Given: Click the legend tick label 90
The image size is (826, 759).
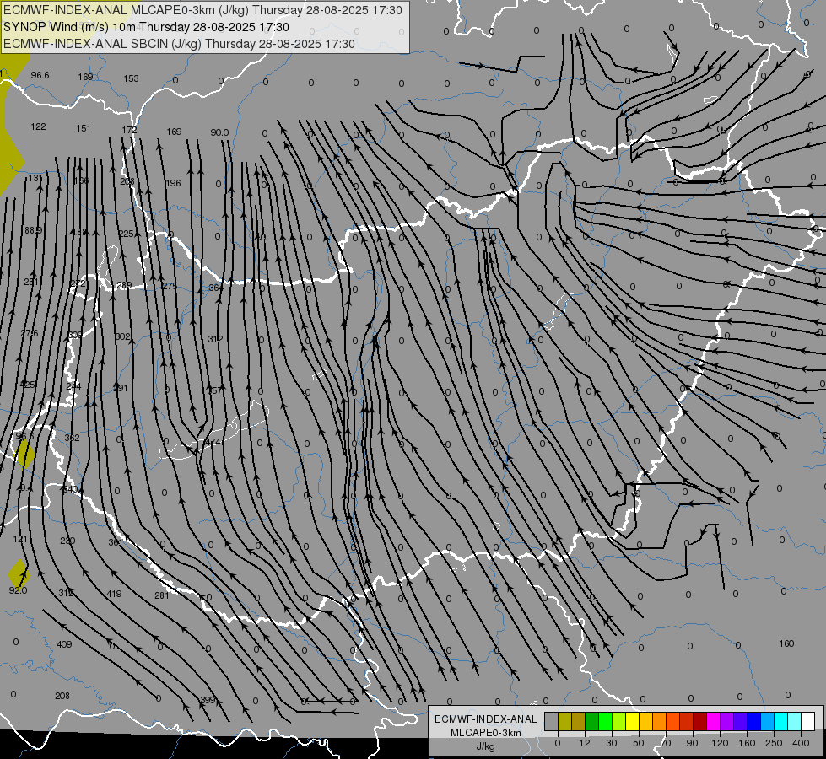Looking at the screenshot, I should click(x=692, y=743).
